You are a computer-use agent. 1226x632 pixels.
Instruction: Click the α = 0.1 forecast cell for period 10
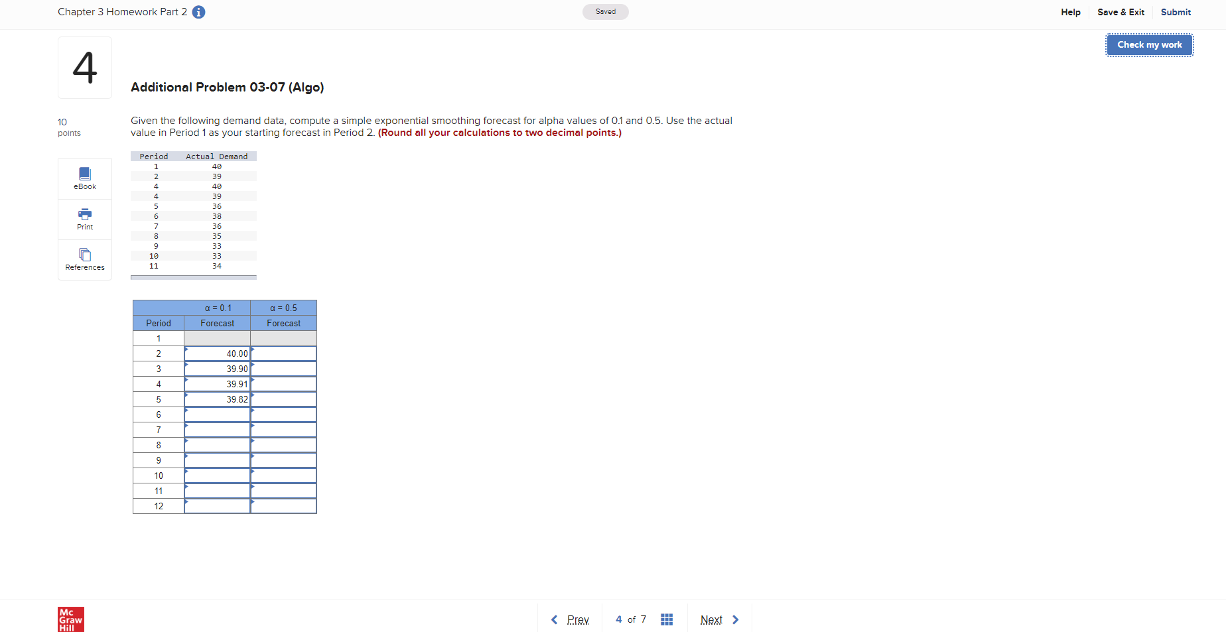[x=218, y=475]
